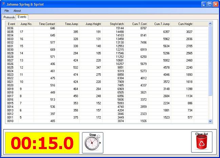Viewport: 220px width, 158px height.
Task: Select event row 0033
Action: (x=107, y=39)
